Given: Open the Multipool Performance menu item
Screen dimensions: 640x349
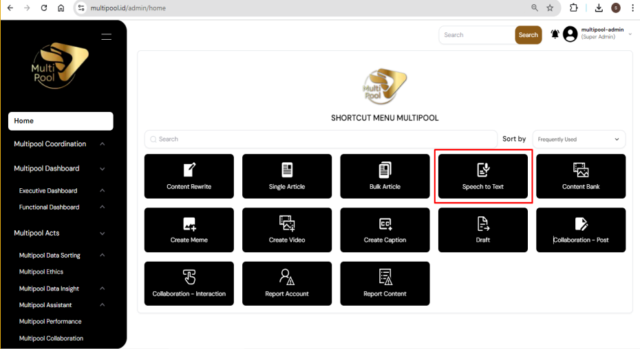Looking at the screenshot, I should [x=50, y=322].
